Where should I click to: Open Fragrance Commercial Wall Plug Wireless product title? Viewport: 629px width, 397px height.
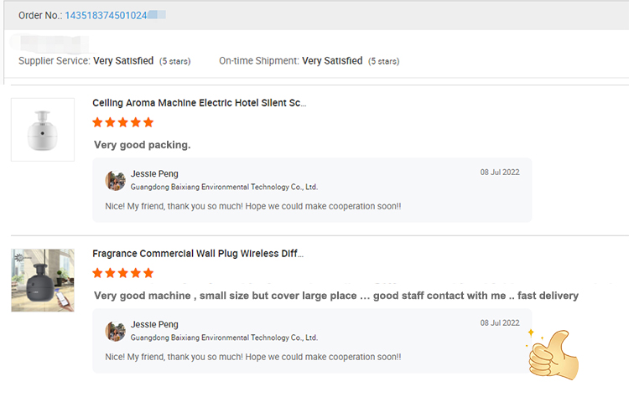click(x=198, y=254)
